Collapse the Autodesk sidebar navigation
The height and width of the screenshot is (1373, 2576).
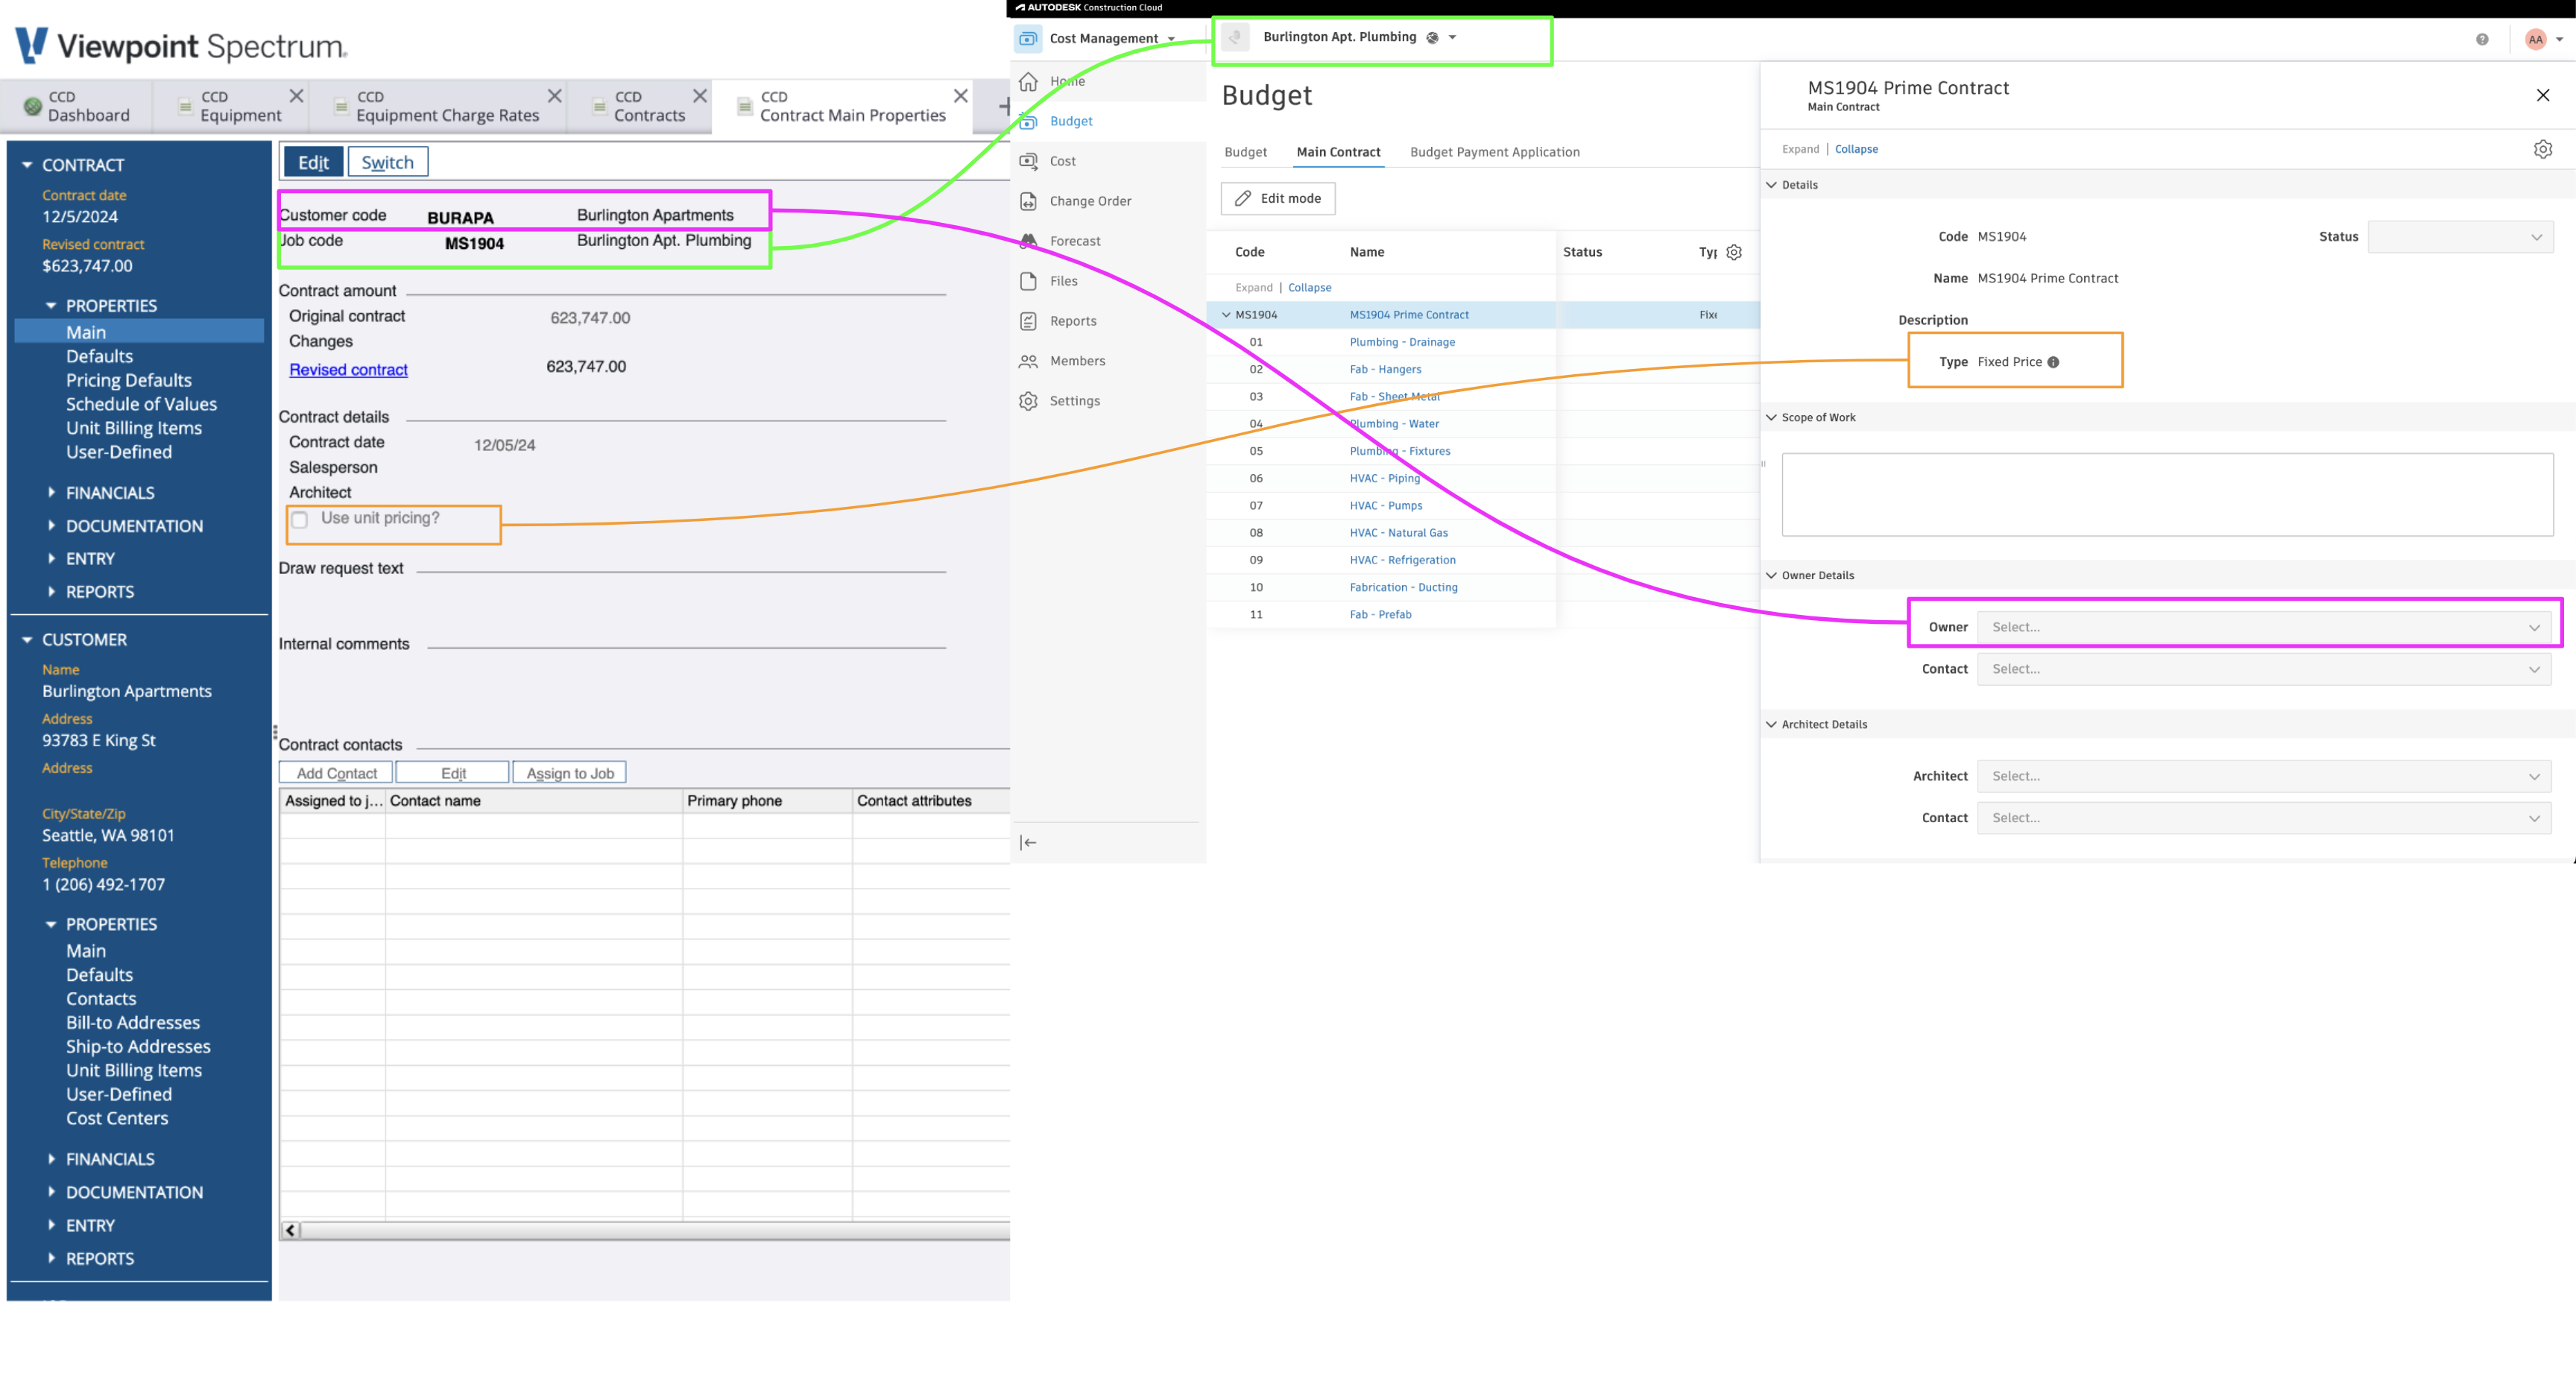[x=1028, y=843]
